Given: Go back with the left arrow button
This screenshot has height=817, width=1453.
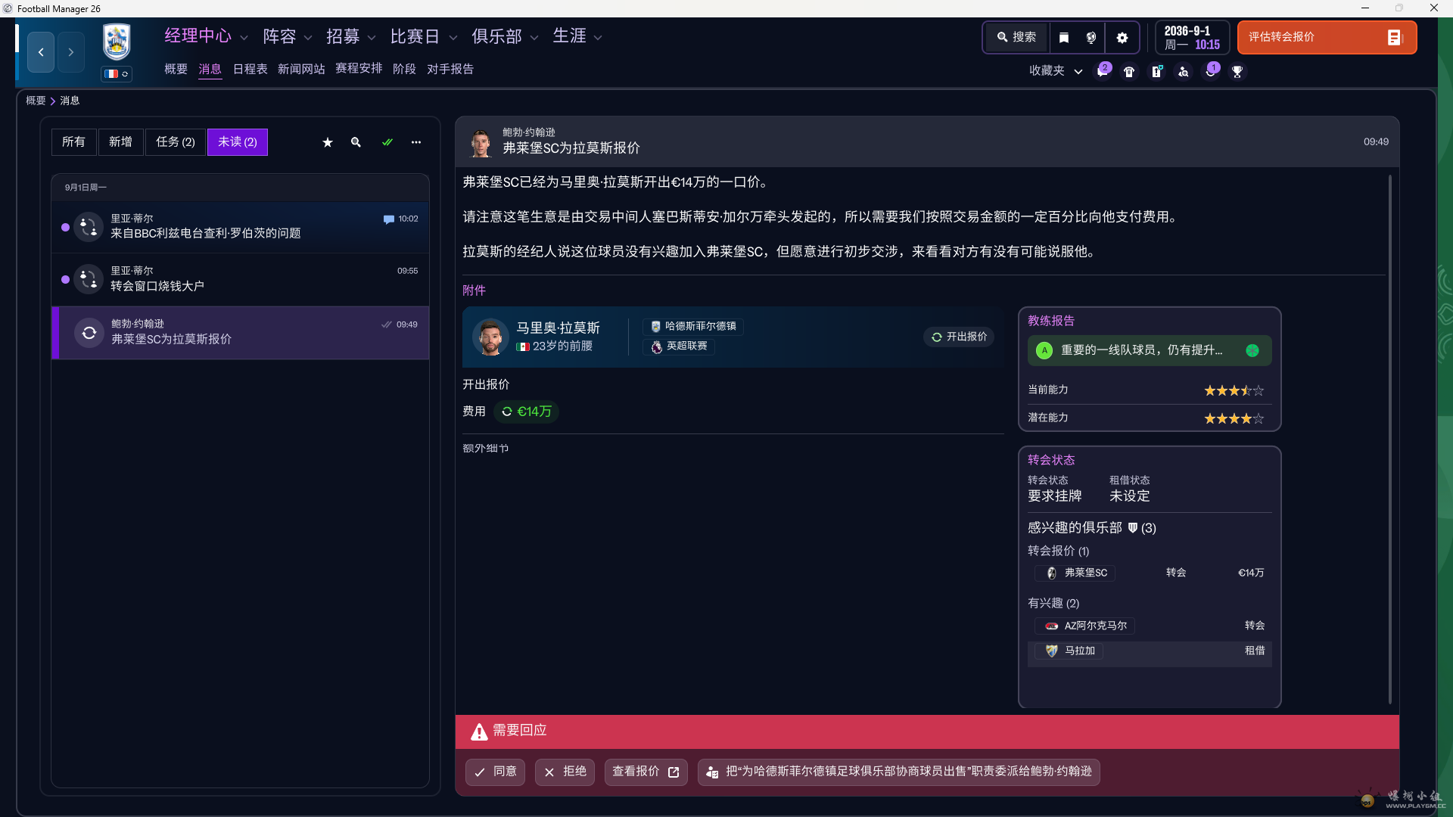Looking at the screenshot, I should (41, 52).
